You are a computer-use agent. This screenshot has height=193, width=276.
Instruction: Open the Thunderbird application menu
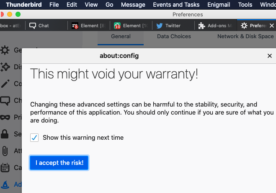[24, 5]
